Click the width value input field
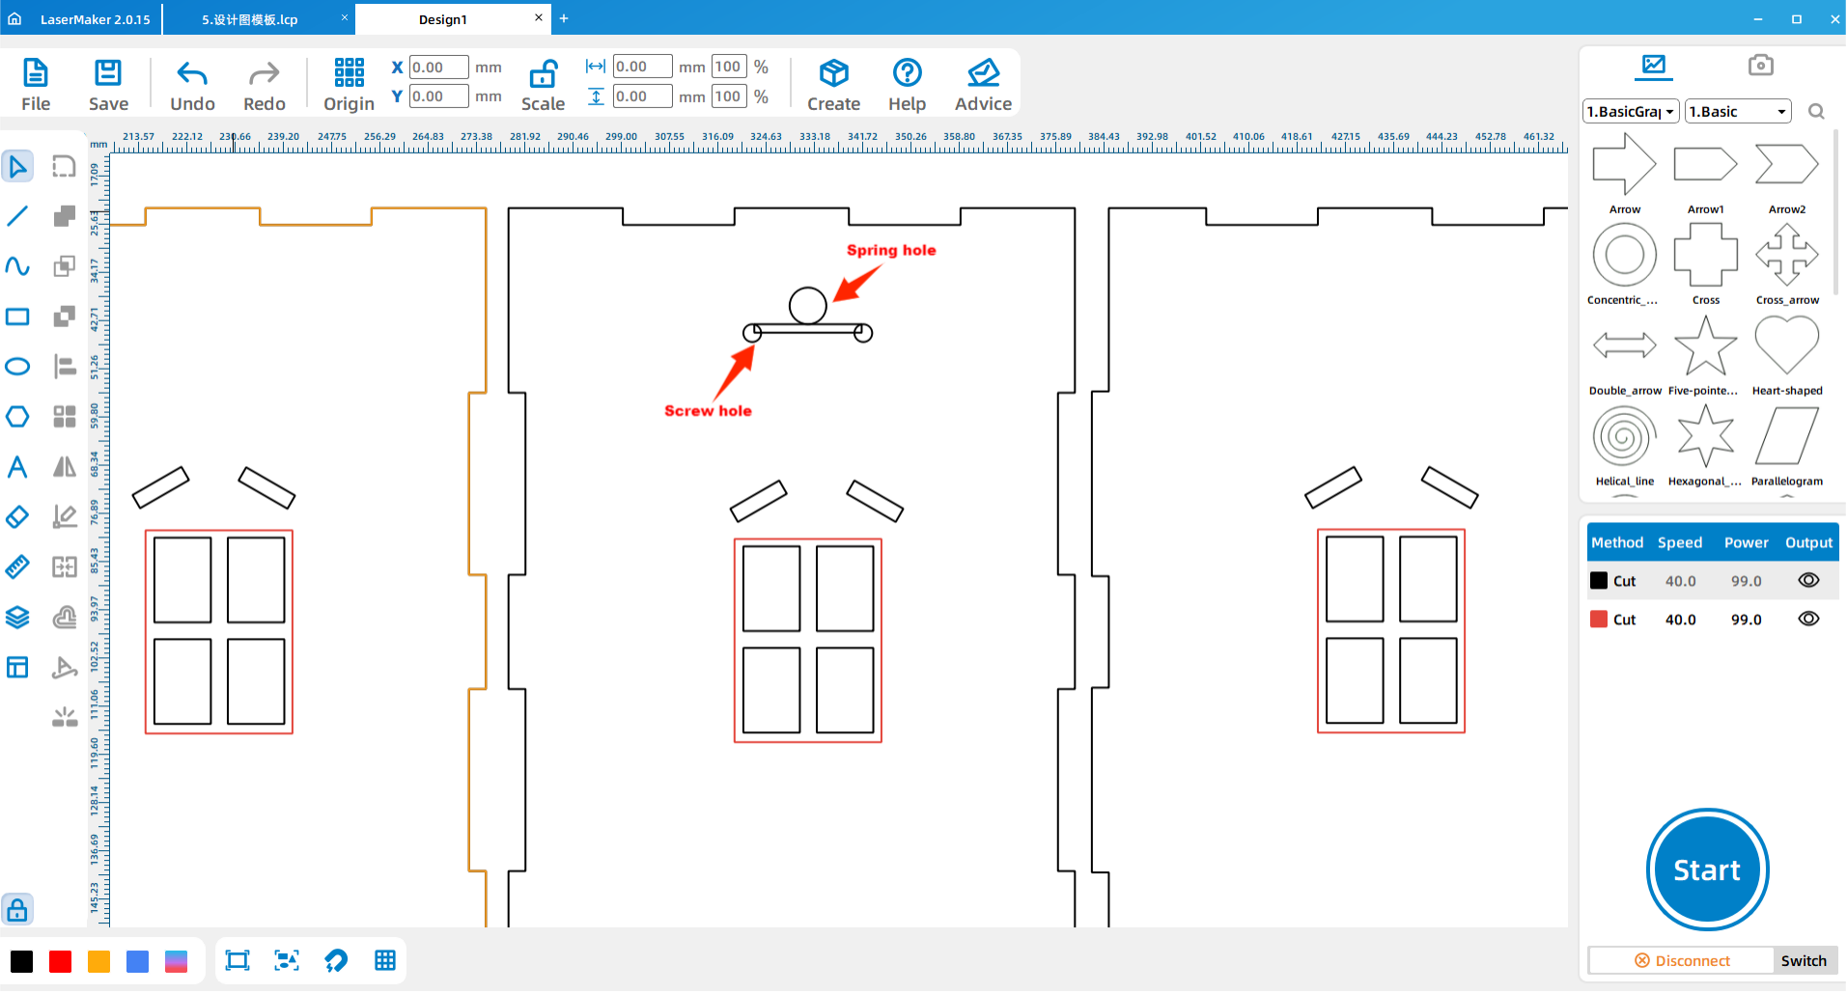Viewport: 1847px width, 993px height. 642,67
